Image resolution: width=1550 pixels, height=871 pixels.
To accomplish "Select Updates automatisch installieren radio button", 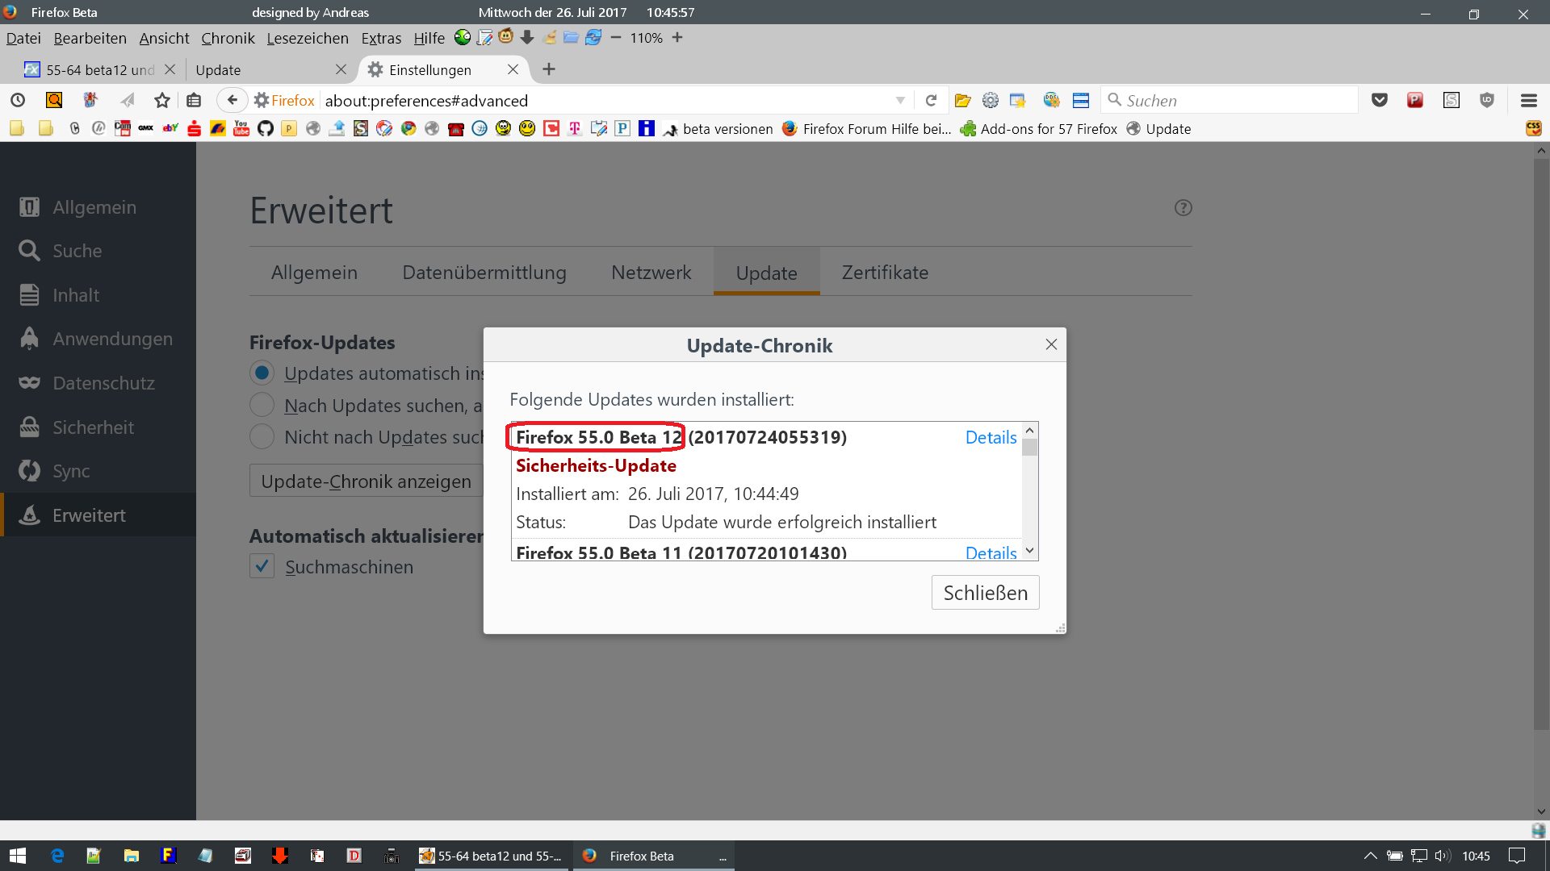I will tap(262, 373).
